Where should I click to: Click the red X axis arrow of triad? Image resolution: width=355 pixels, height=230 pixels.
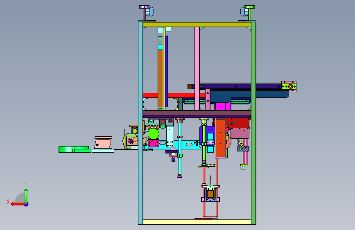point(18,204)
